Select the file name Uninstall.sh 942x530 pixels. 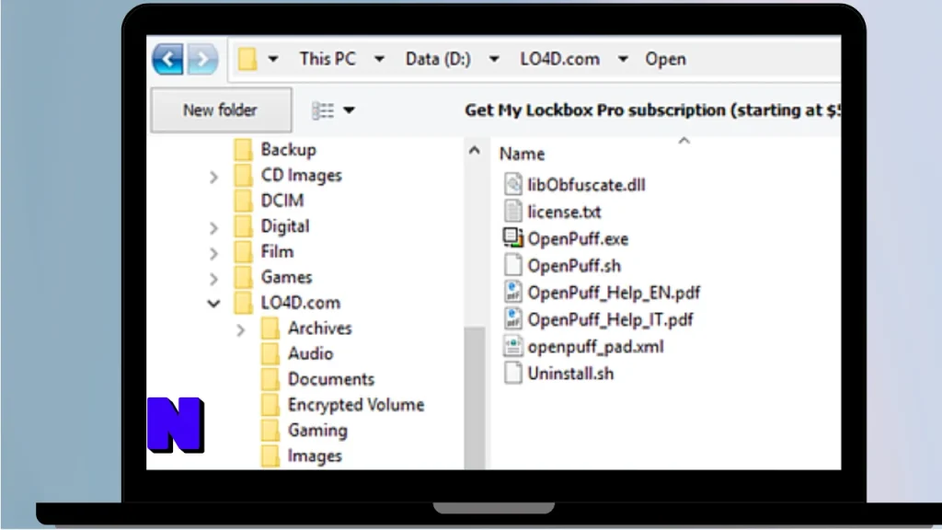click(570, 374)
